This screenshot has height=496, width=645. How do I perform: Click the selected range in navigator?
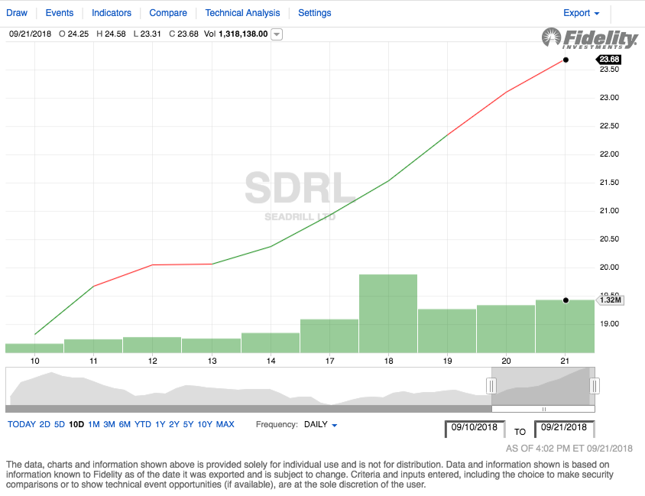coord(543,386)
